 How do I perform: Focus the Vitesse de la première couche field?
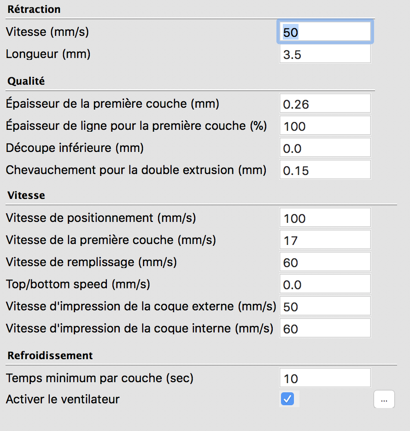click(325, 240)
